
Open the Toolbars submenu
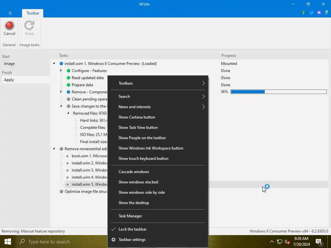click(158, 83)
